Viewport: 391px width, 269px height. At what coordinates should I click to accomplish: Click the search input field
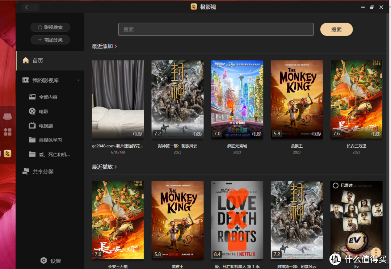tap(216, 29)
